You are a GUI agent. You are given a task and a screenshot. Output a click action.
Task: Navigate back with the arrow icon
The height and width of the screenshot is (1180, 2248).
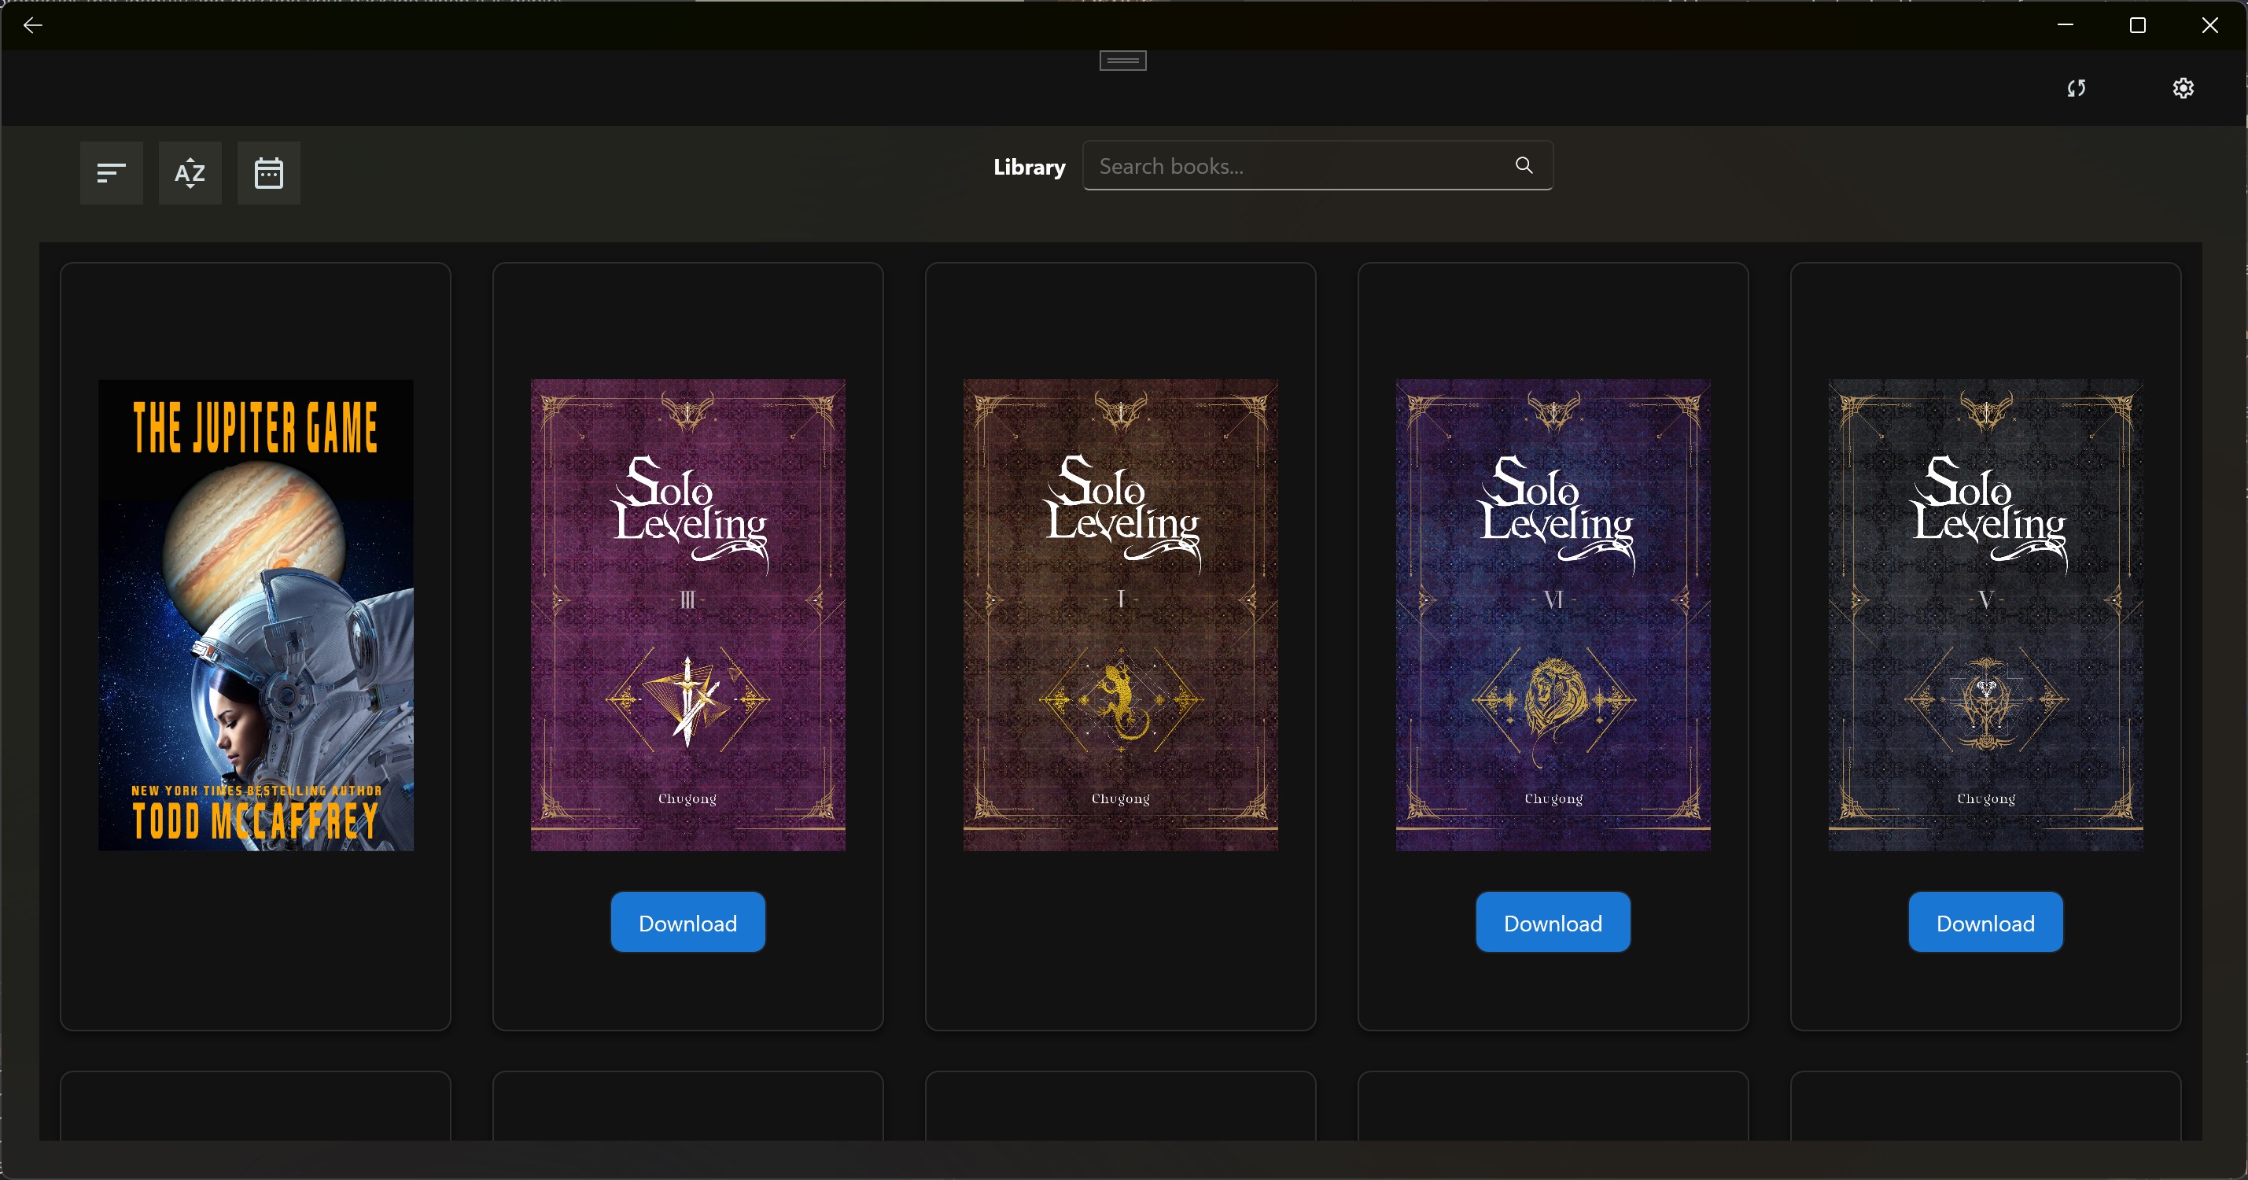tap(33, 24)
